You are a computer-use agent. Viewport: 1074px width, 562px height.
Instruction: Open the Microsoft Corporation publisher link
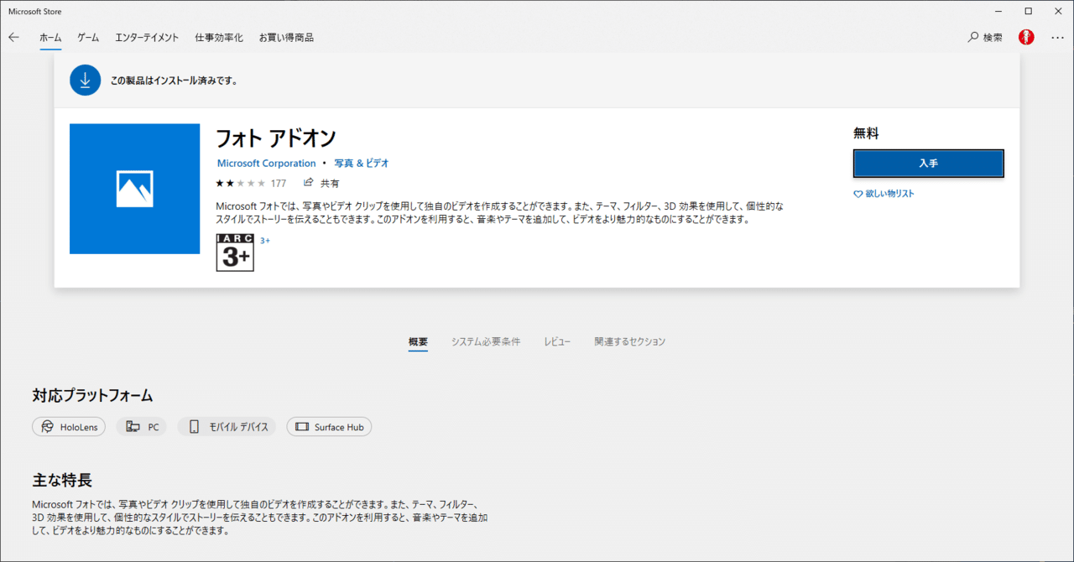[266, 163]
